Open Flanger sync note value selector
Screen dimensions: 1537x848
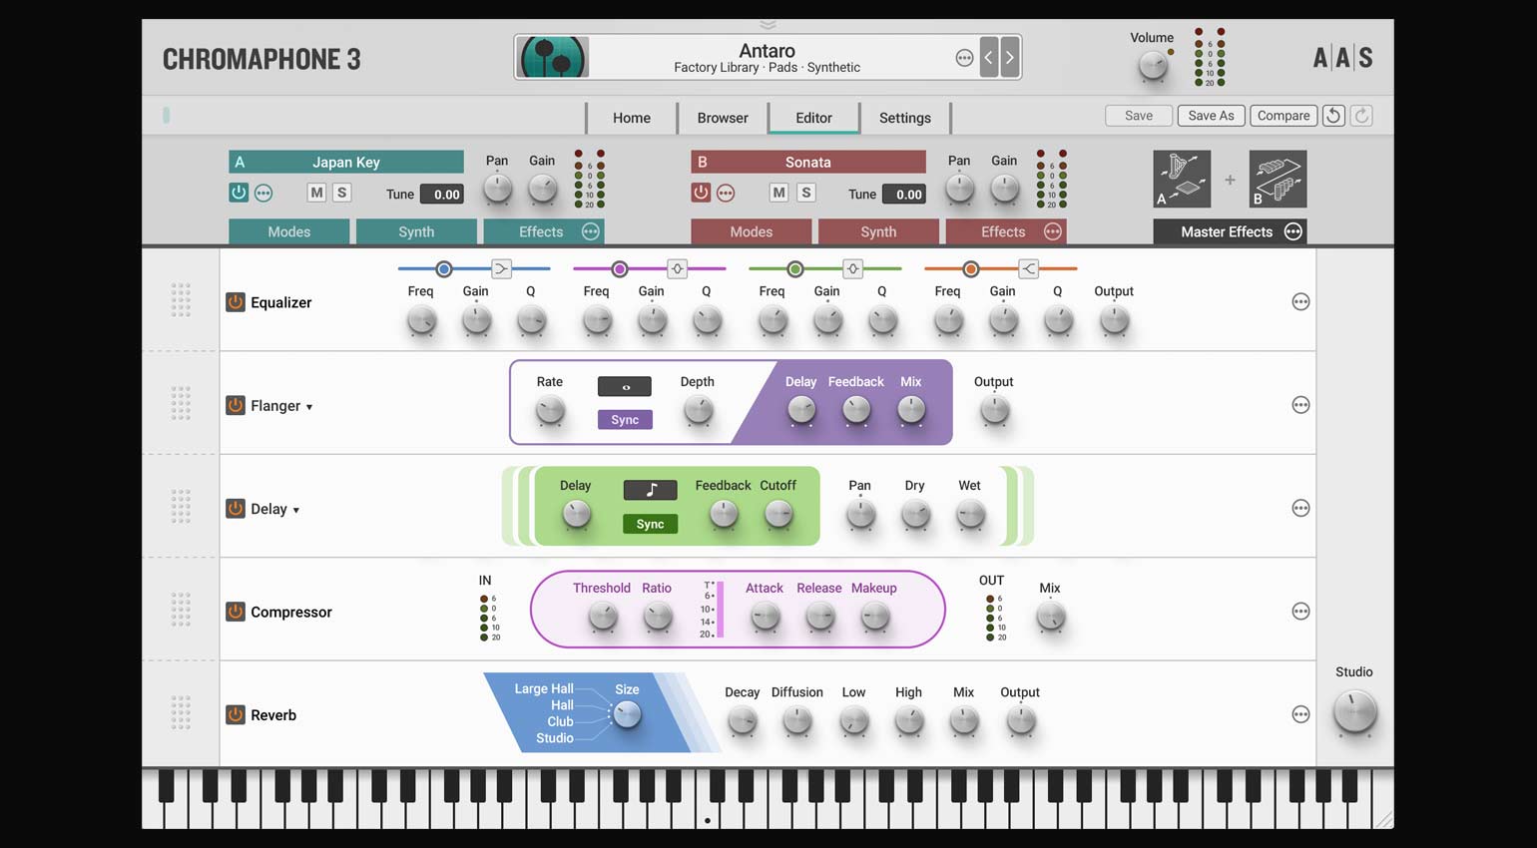coord(625,386)
